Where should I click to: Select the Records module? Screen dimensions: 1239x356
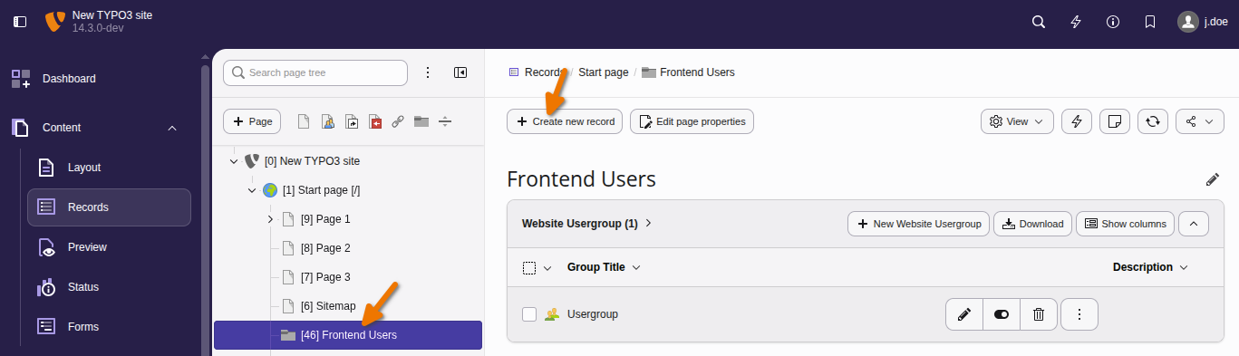click(109, 207)
